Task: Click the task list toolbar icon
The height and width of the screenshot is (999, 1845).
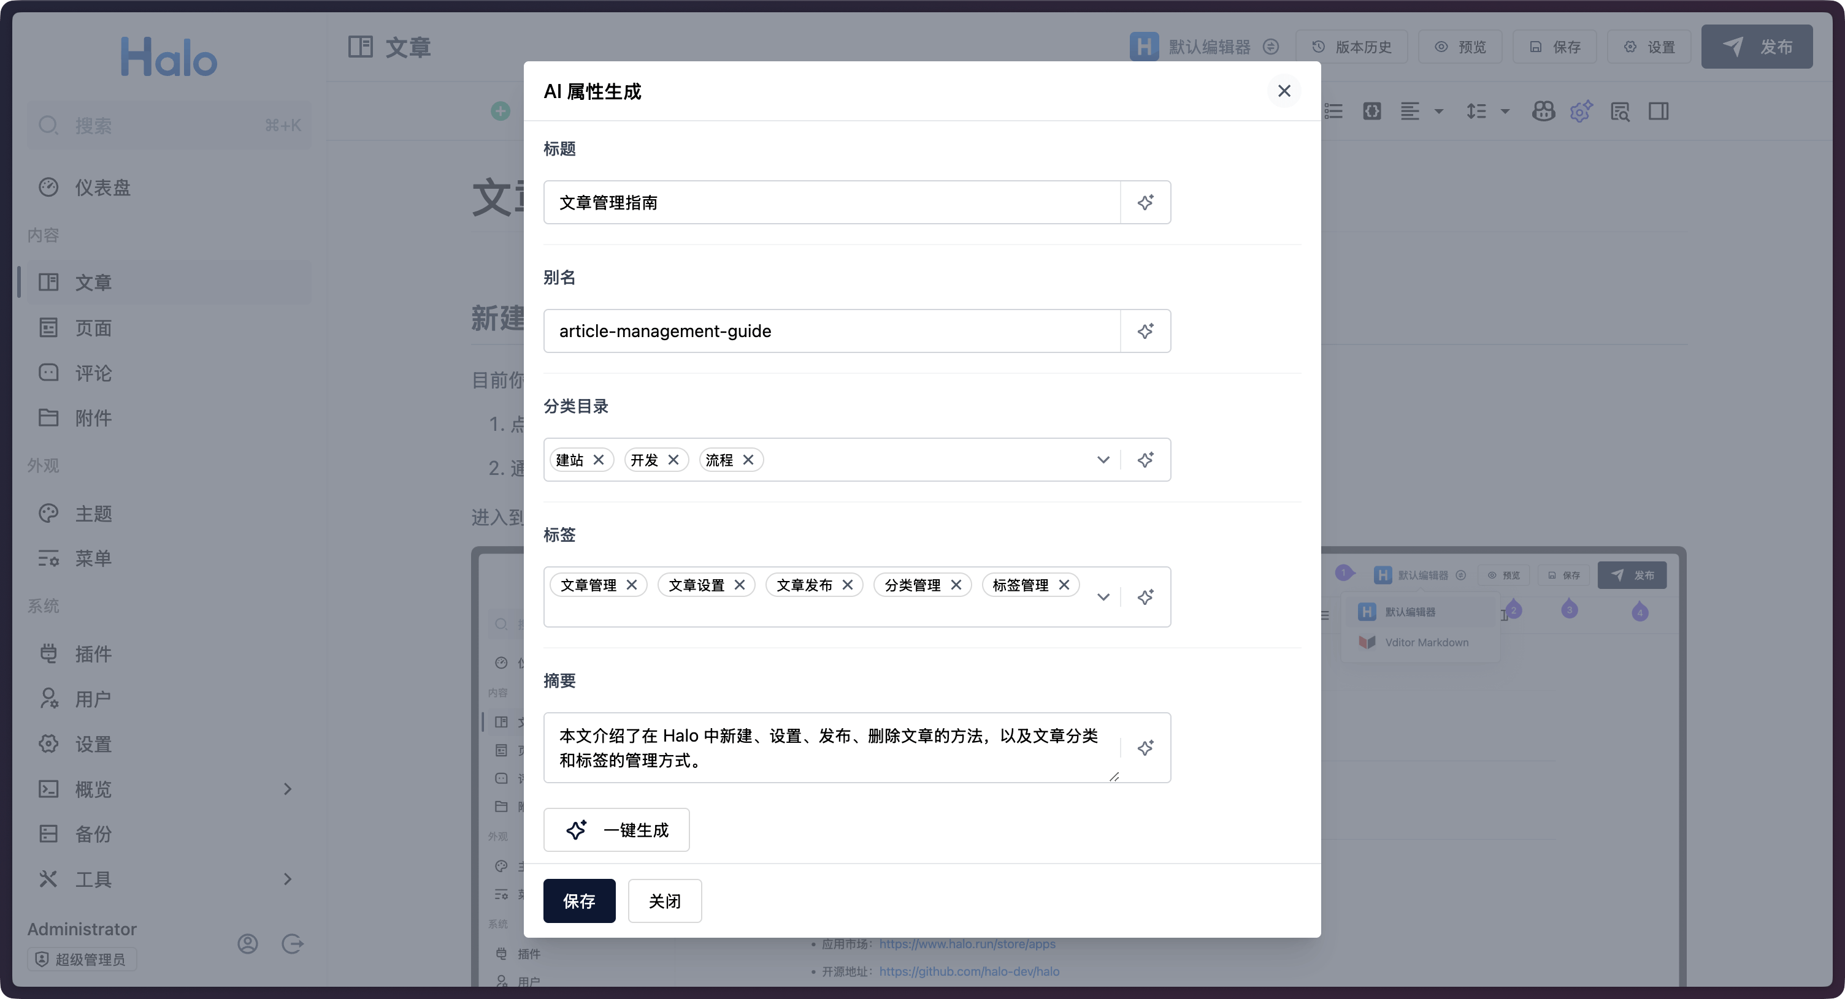Action: (1333, 111)
